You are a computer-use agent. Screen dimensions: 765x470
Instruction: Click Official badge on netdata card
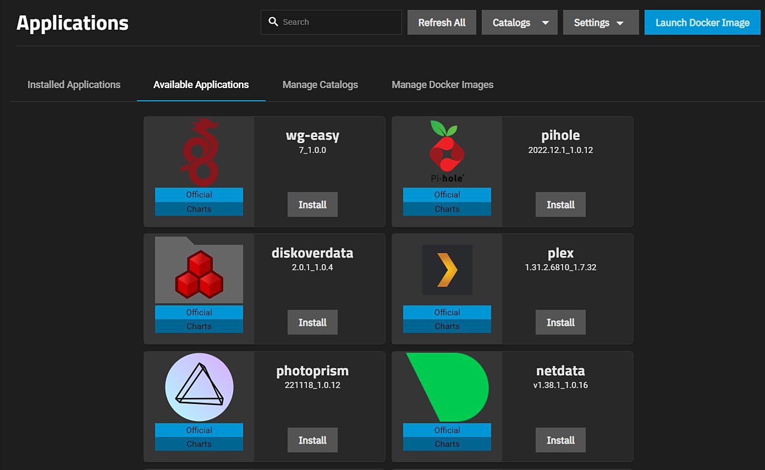[447, 430]
